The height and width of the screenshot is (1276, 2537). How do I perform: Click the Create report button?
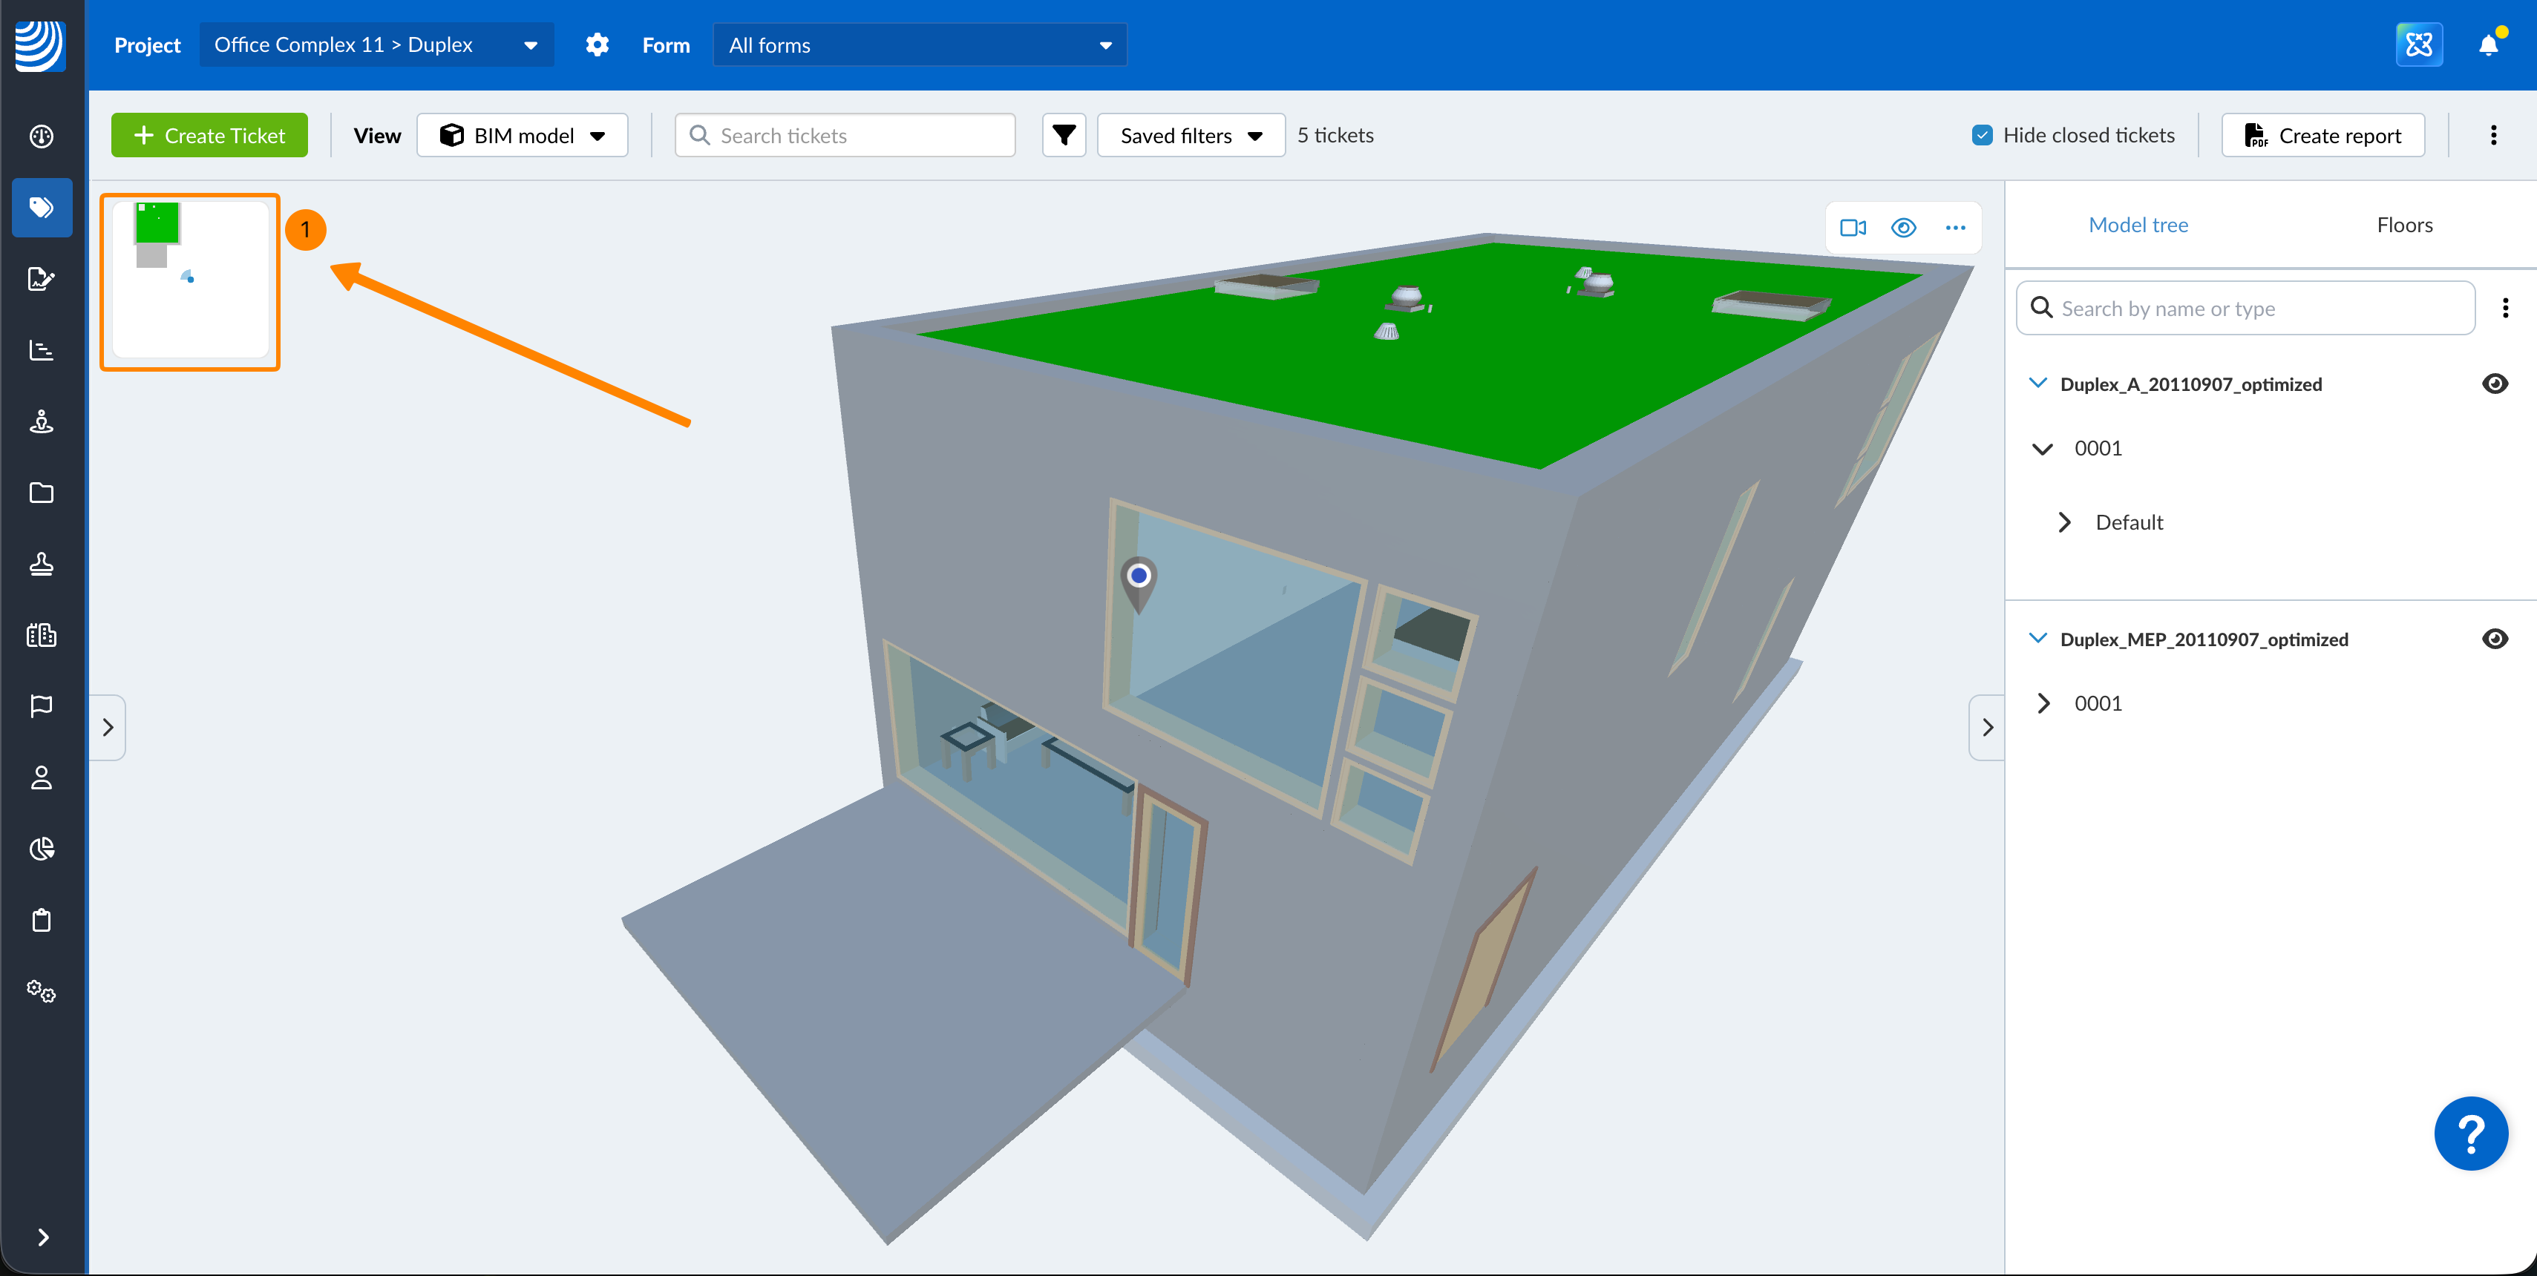click(x=2322, y=135)
